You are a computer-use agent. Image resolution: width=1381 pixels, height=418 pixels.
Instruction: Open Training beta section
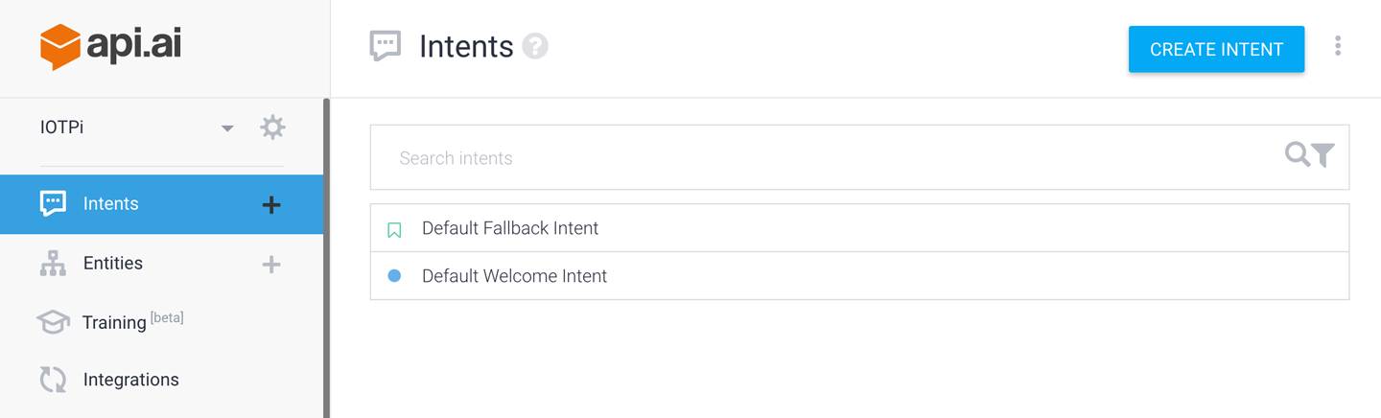[x=114, y=322]
